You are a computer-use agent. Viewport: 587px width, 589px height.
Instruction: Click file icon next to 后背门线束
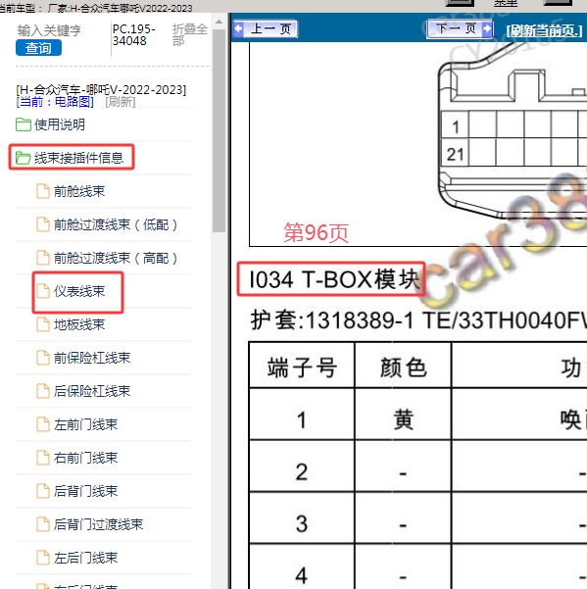pos(43,491)
